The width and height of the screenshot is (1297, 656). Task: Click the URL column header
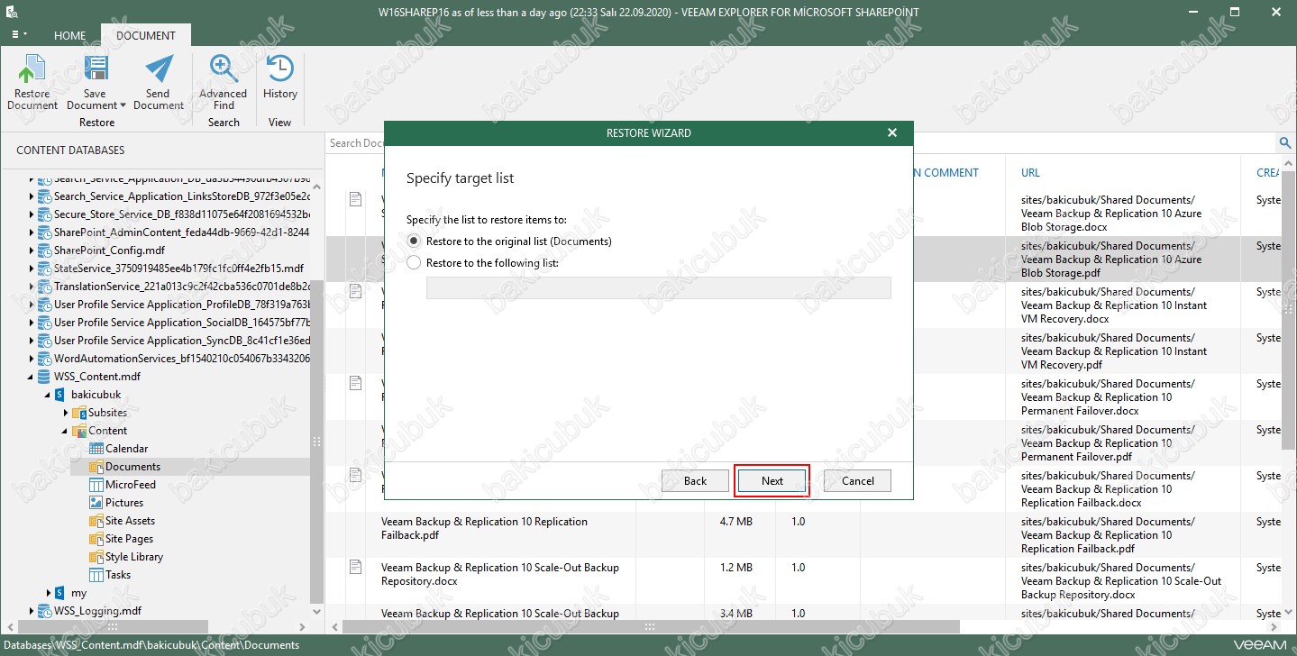click(x=1030, y=173)
